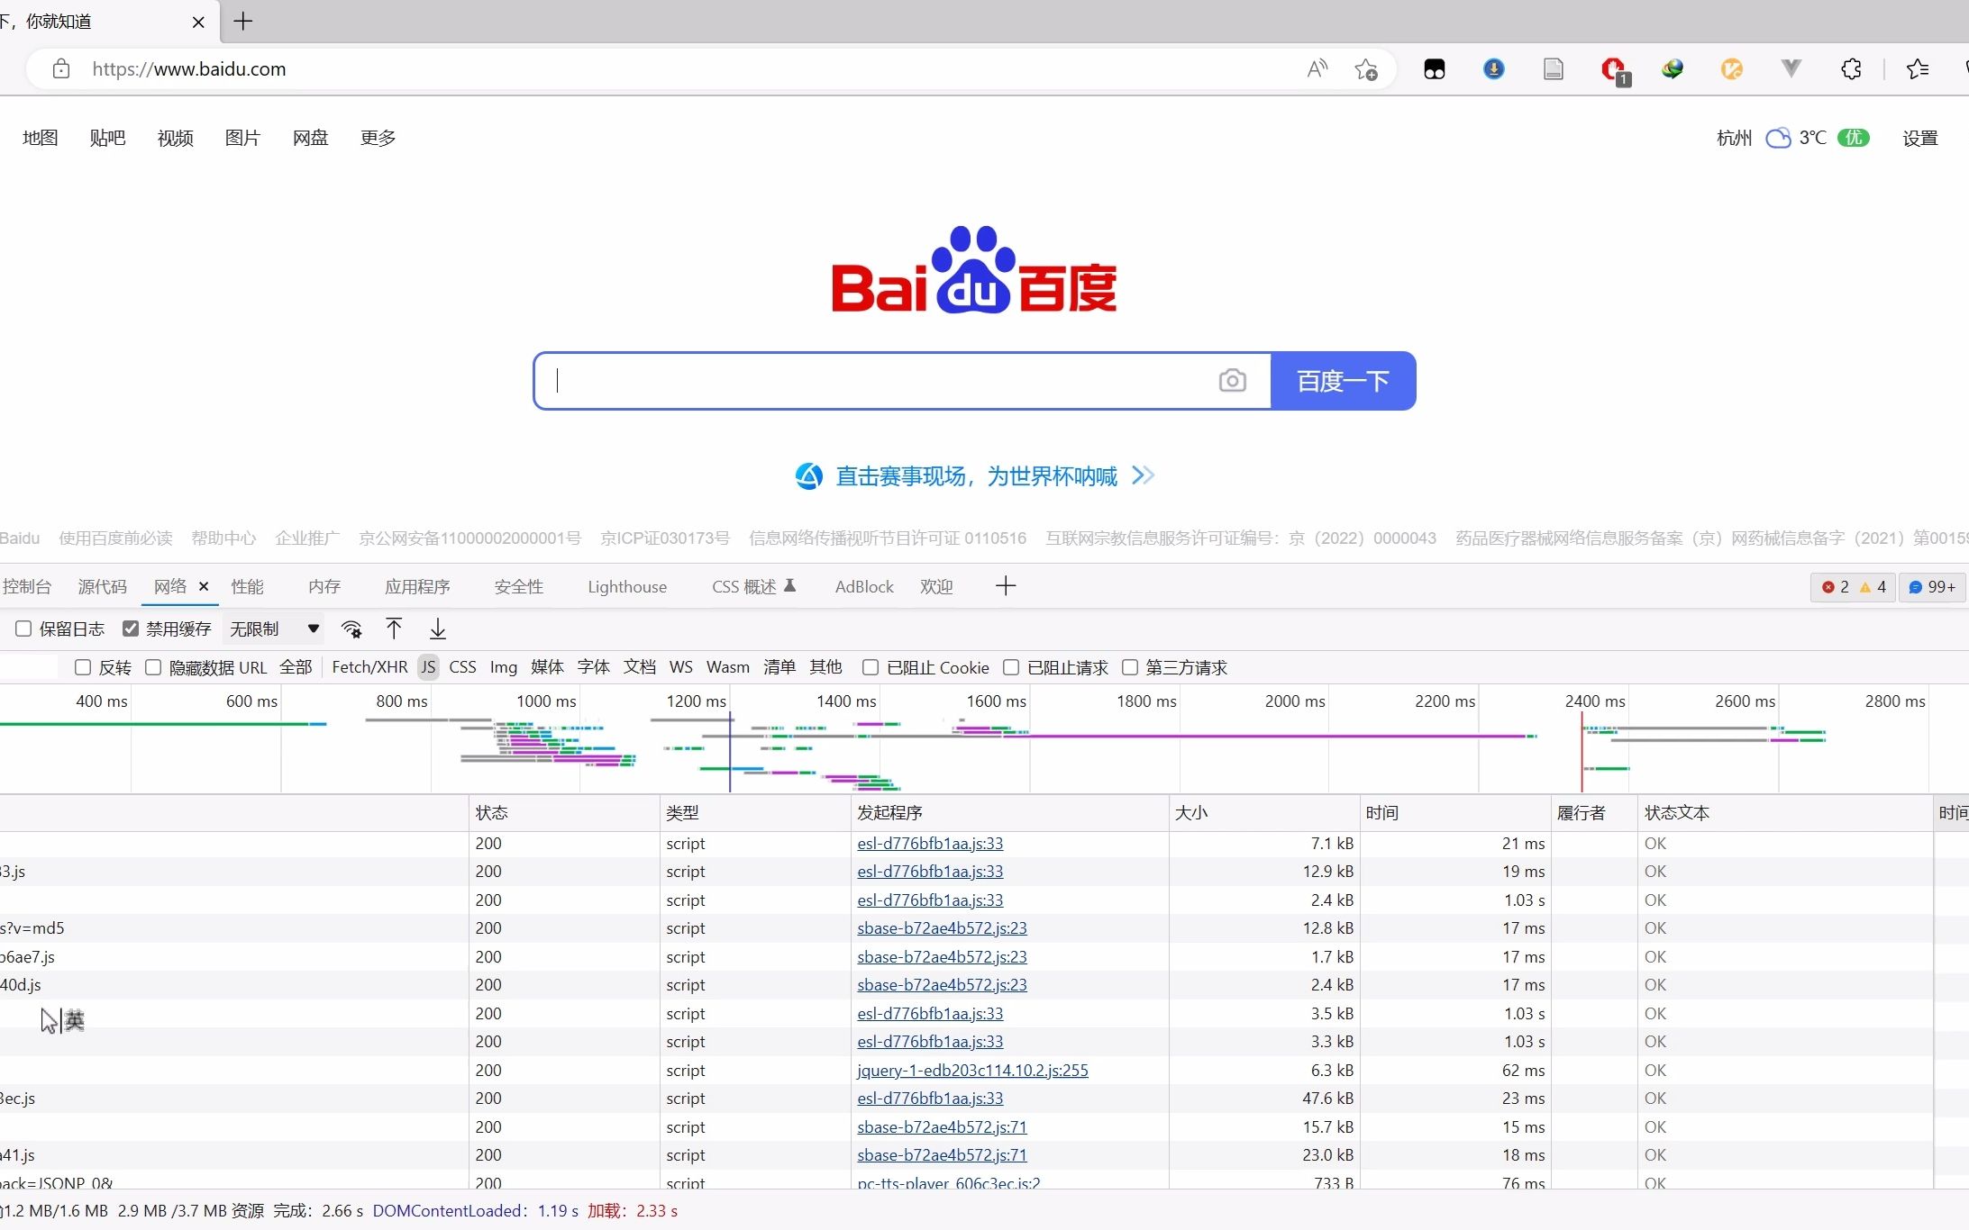
Task: Switch to the 性能 panel tab
Action: pyautogui.click(x=248, y=586)
